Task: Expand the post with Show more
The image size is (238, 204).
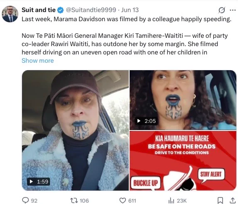Action: coord(38,61)
